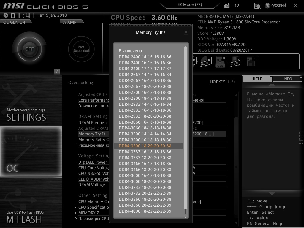304x228 pixels.
Task: Switch to EZ Mode (F7)
Action: pyautogui.click(x=190, y=5)
